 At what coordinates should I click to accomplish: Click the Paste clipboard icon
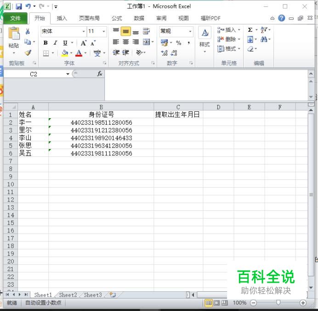[14, 34]
